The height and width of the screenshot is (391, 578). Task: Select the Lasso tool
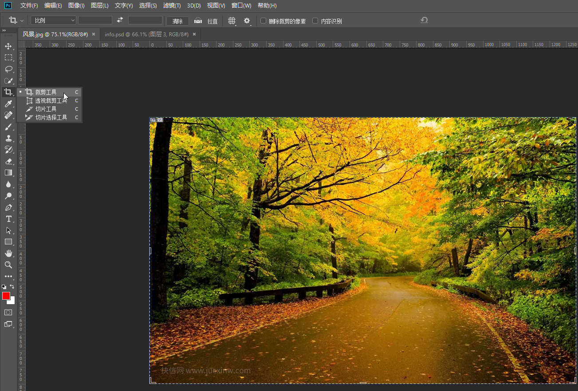pos(8,69)
